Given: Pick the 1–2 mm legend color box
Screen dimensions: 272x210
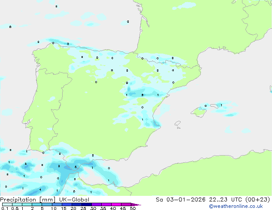Looking at the screenshot, I should pos(27,204).
